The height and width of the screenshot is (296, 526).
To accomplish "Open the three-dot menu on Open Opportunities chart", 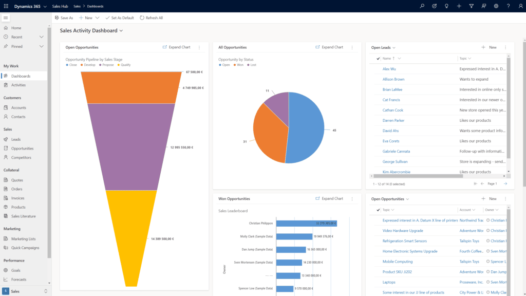I will [x=199, y=47].
